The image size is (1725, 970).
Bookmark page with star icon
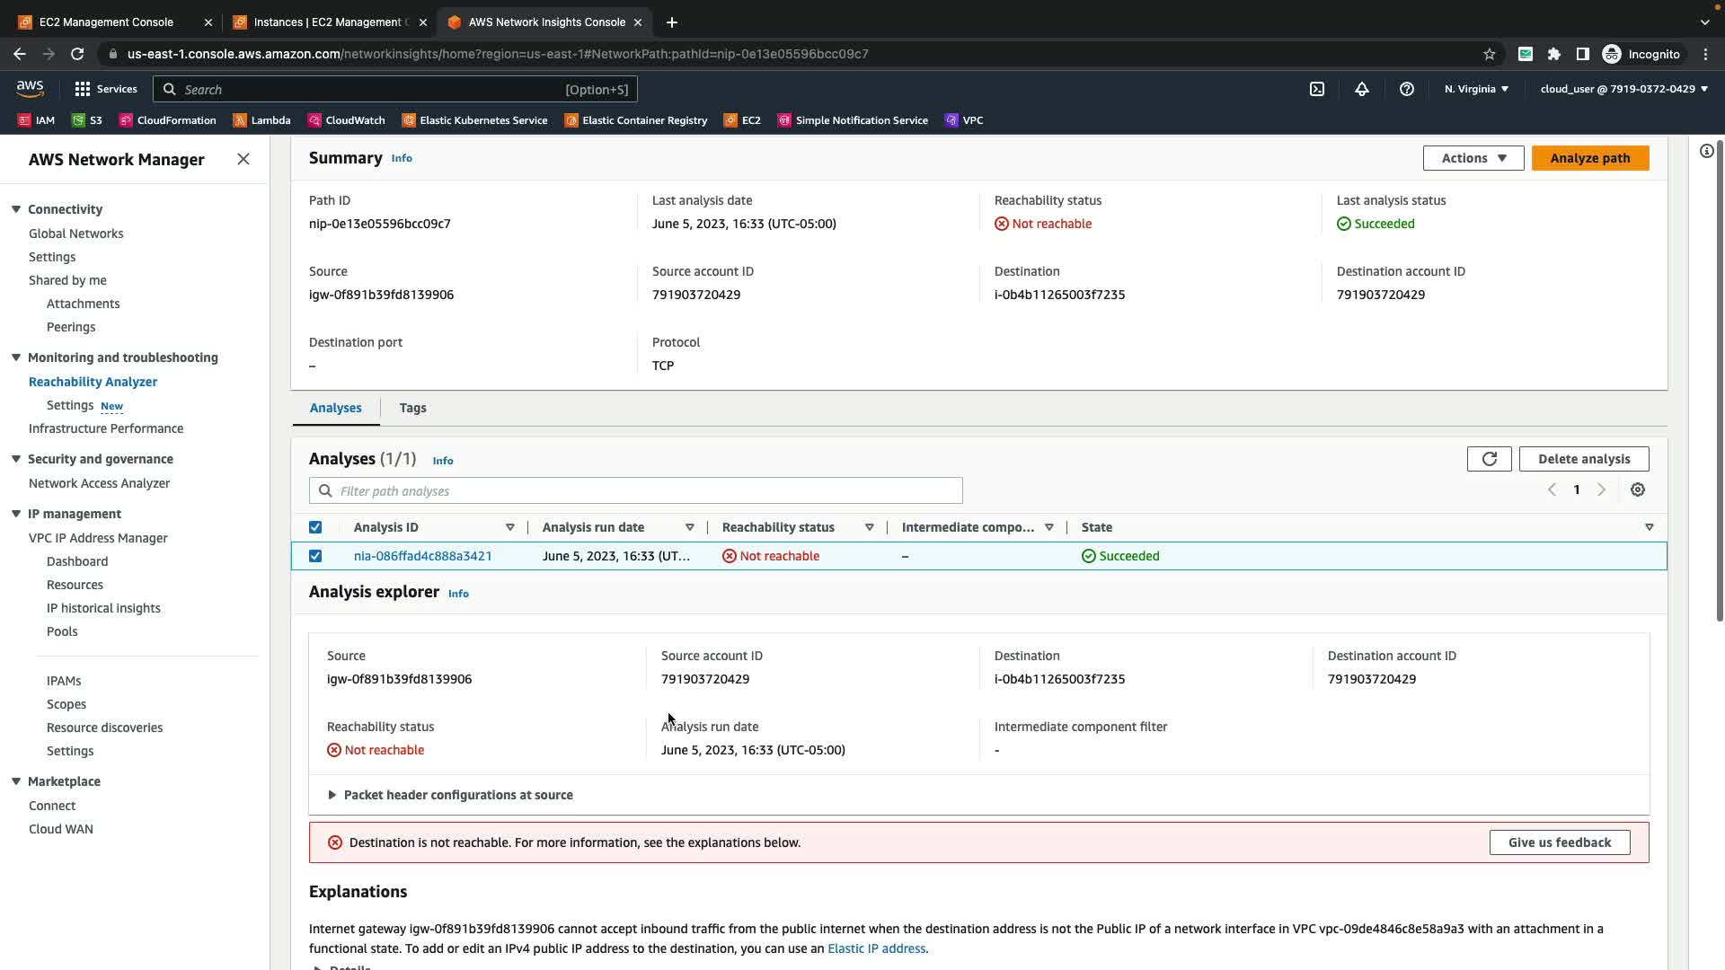tap(1489, 54)
